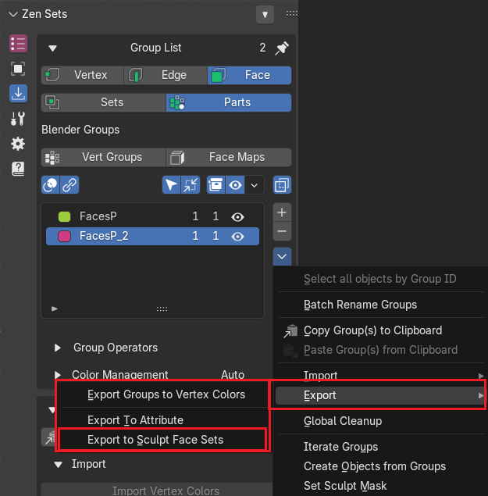Add a new group with plus button
The height and width of the screenshot is (496, 488).
click(282, 212)
